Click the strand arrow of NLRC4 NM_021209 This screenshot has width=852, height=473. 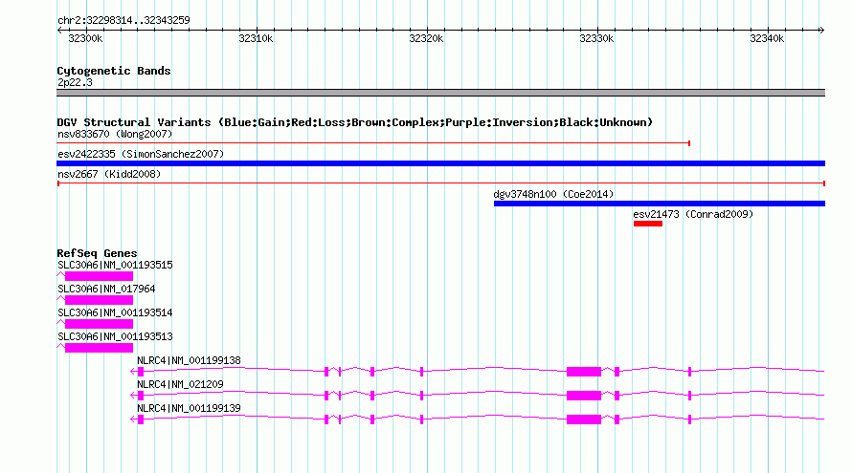(x=133, y=396)
